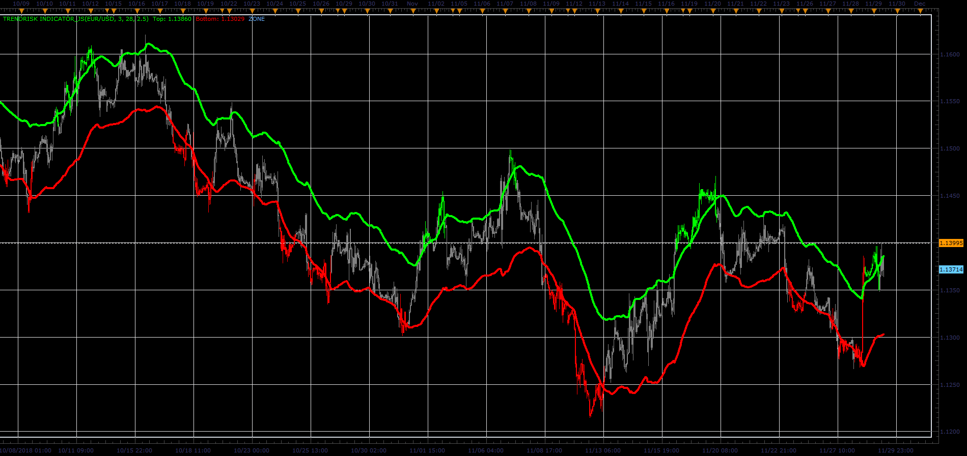The width and height of the screenshot is (967, 456).
Task: Select the 11/07 date on top axis
Action: click(x=505, y=4)
